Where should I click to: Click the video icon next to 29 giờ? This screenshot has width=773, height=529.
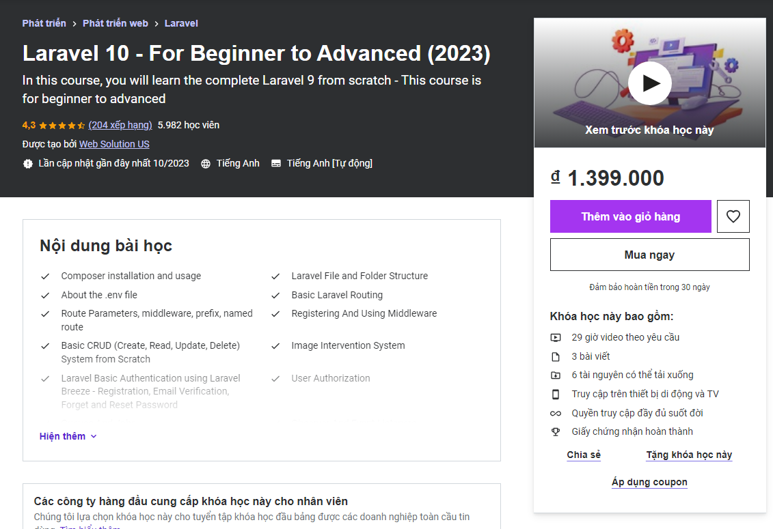(554, 337)
